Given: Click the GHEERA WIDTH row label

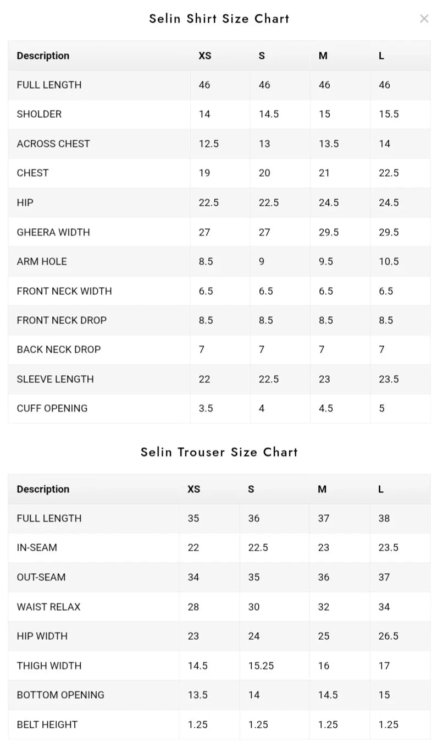Looking at the screenshot, I should [x=53, y=232].
